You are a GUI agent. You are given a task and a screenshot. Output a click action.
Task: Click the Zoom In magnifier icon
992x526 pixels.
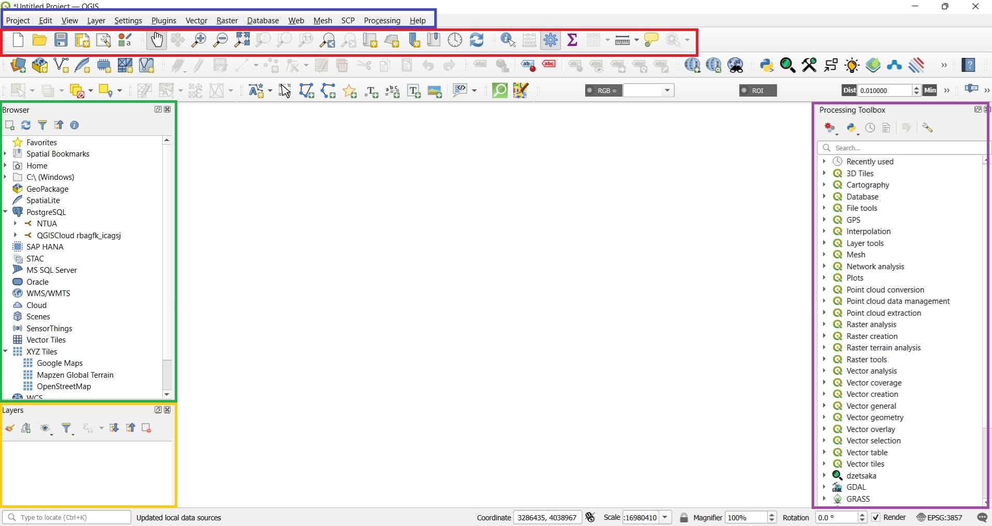point(199,40)
